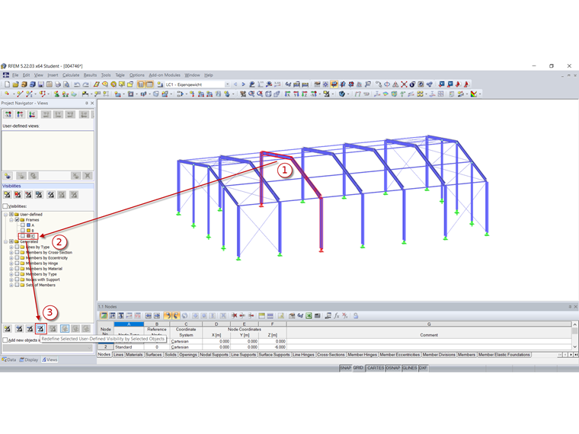Click the Open file folder icon in the toolbar
The width and height of the screenshot is (579, 434).
[x=15, y=85]
